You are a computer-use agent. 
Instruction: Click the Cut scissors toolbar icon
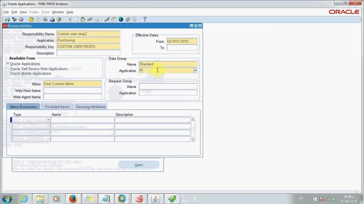69,19
